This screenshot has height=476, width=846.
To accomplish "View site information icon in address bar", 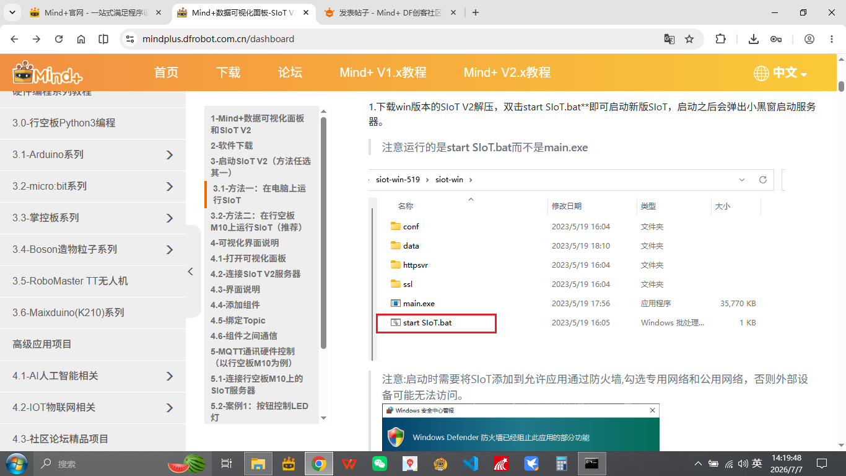I will (x=129, y=39).
